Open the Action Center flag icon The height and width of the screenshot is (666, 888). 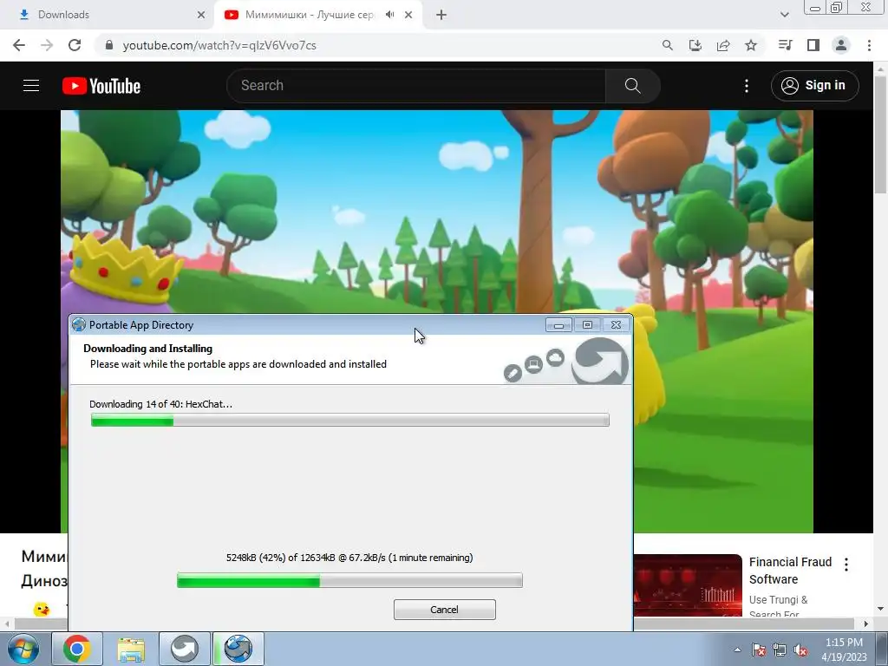(759, 650)
